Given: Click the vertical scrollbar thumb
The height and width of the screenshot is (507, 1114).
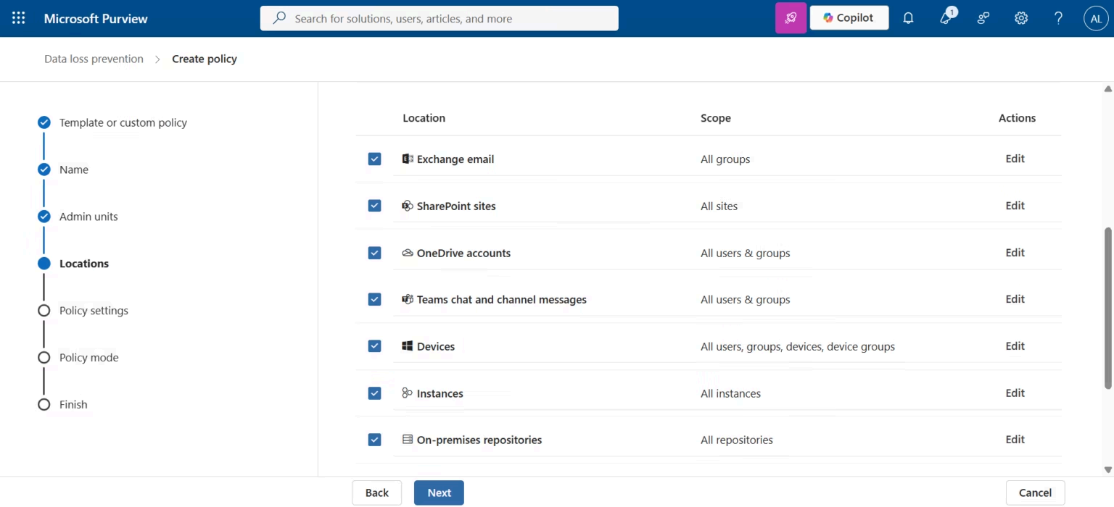Looking at the screenshot, I should coord(1107,308).
